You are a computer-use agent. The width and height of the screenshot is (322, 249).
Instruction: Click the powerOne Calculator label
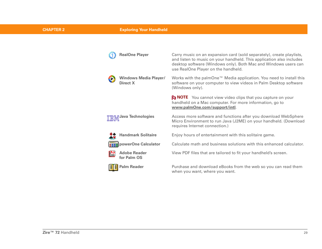(x=140, y=144)
